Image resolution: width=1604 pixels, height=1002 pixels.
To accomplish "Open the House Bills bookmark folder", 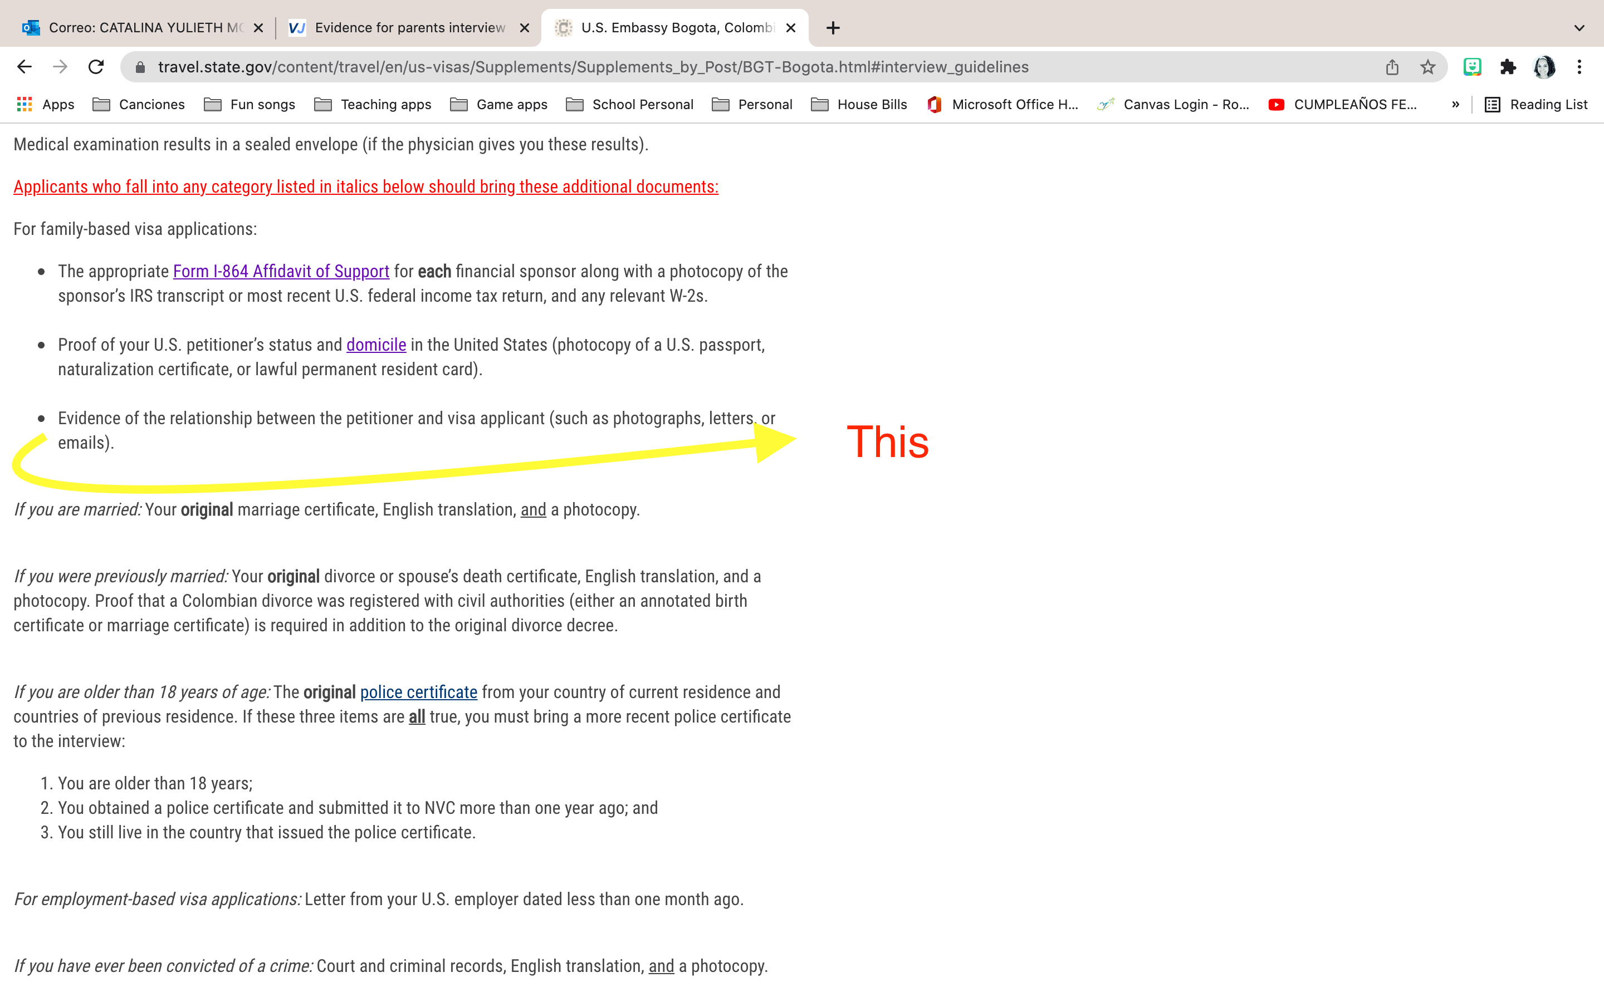I will (x=859, y=104).
